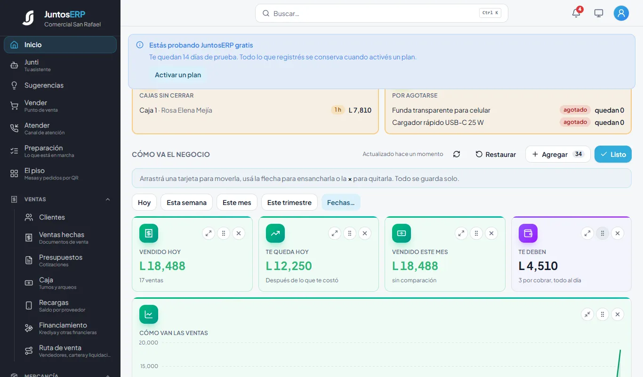The height and width of the screenshot is (377, 643).
Task: Remove the Te deben card
Action: coord(618,233)
